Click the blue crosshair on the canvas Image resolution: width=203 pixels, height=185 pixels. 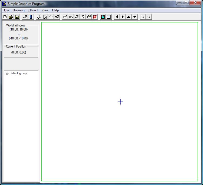click(120, 102)
